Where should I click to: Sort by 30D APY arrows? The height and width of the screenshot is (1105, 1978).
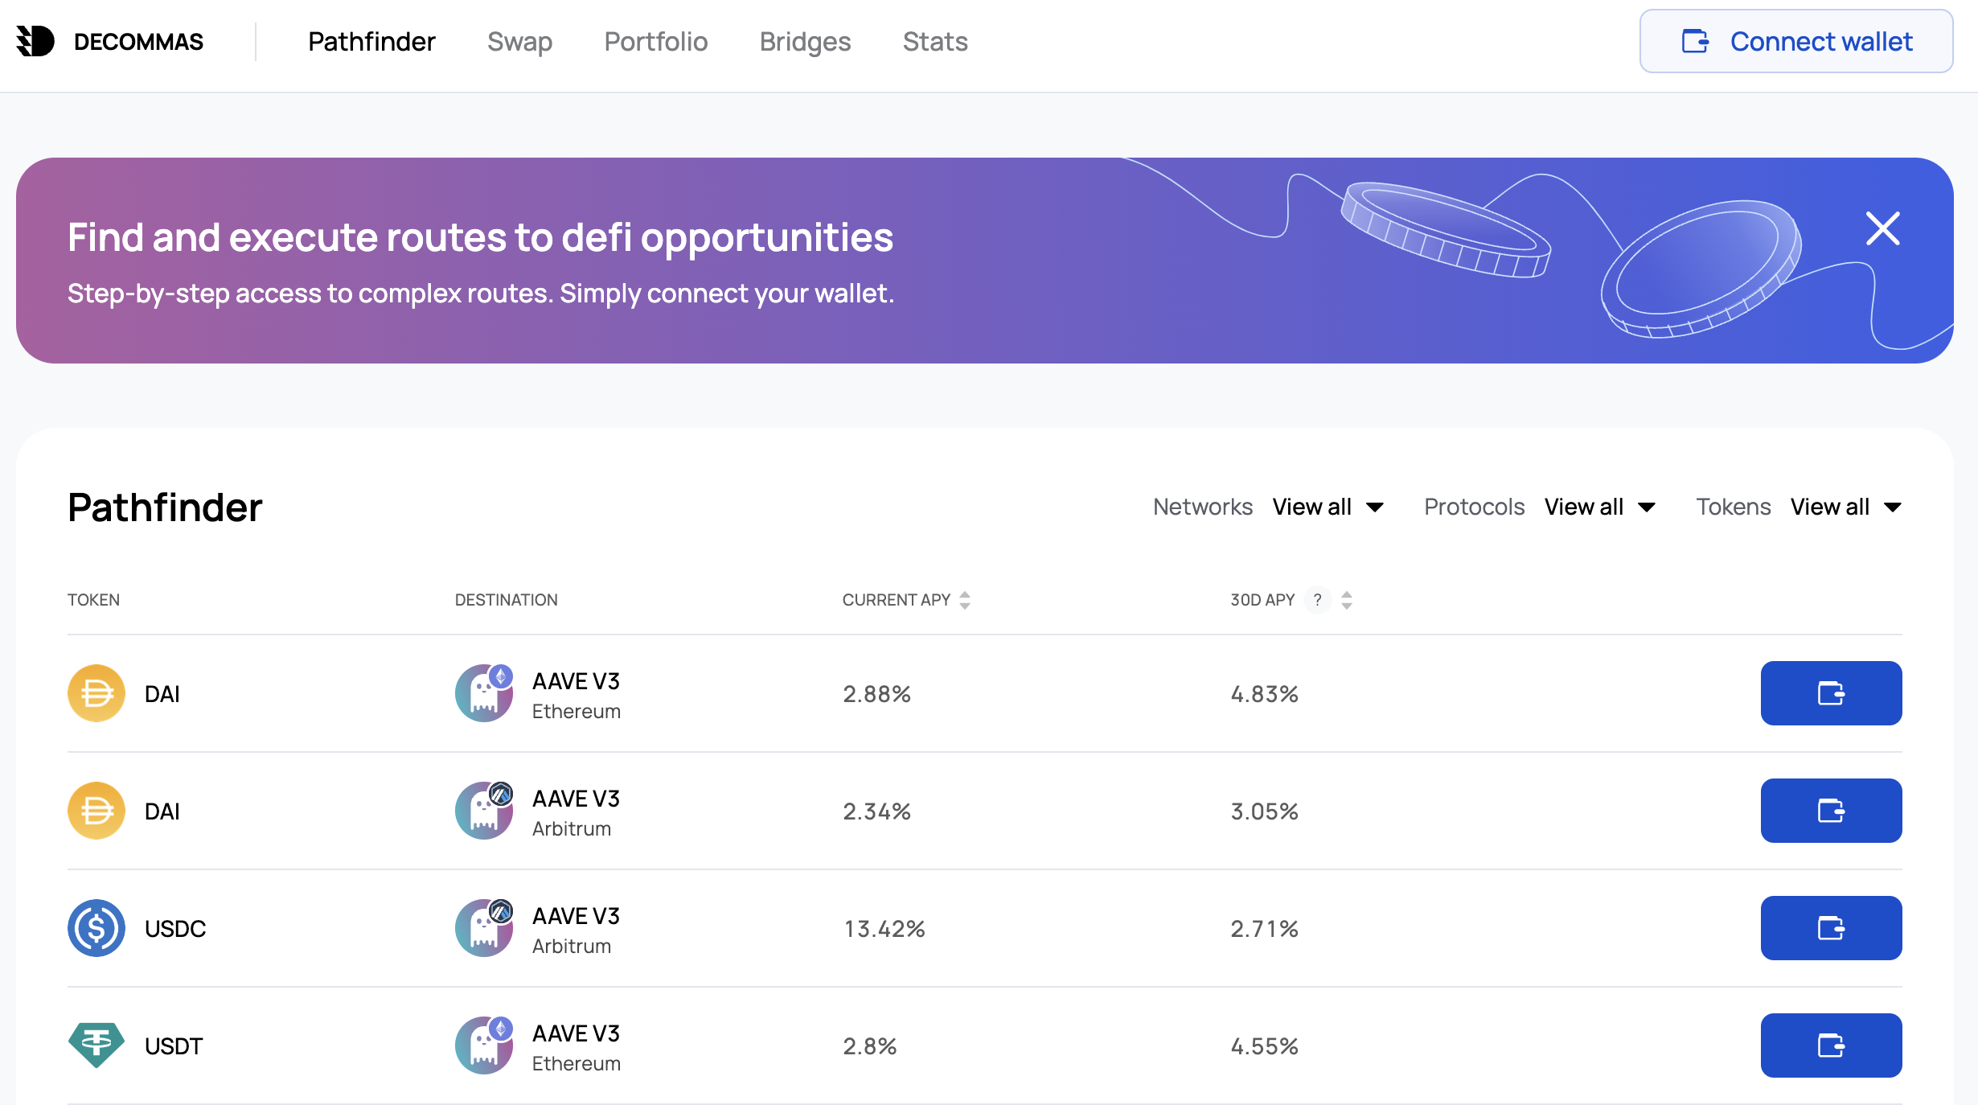[1347, 600]
